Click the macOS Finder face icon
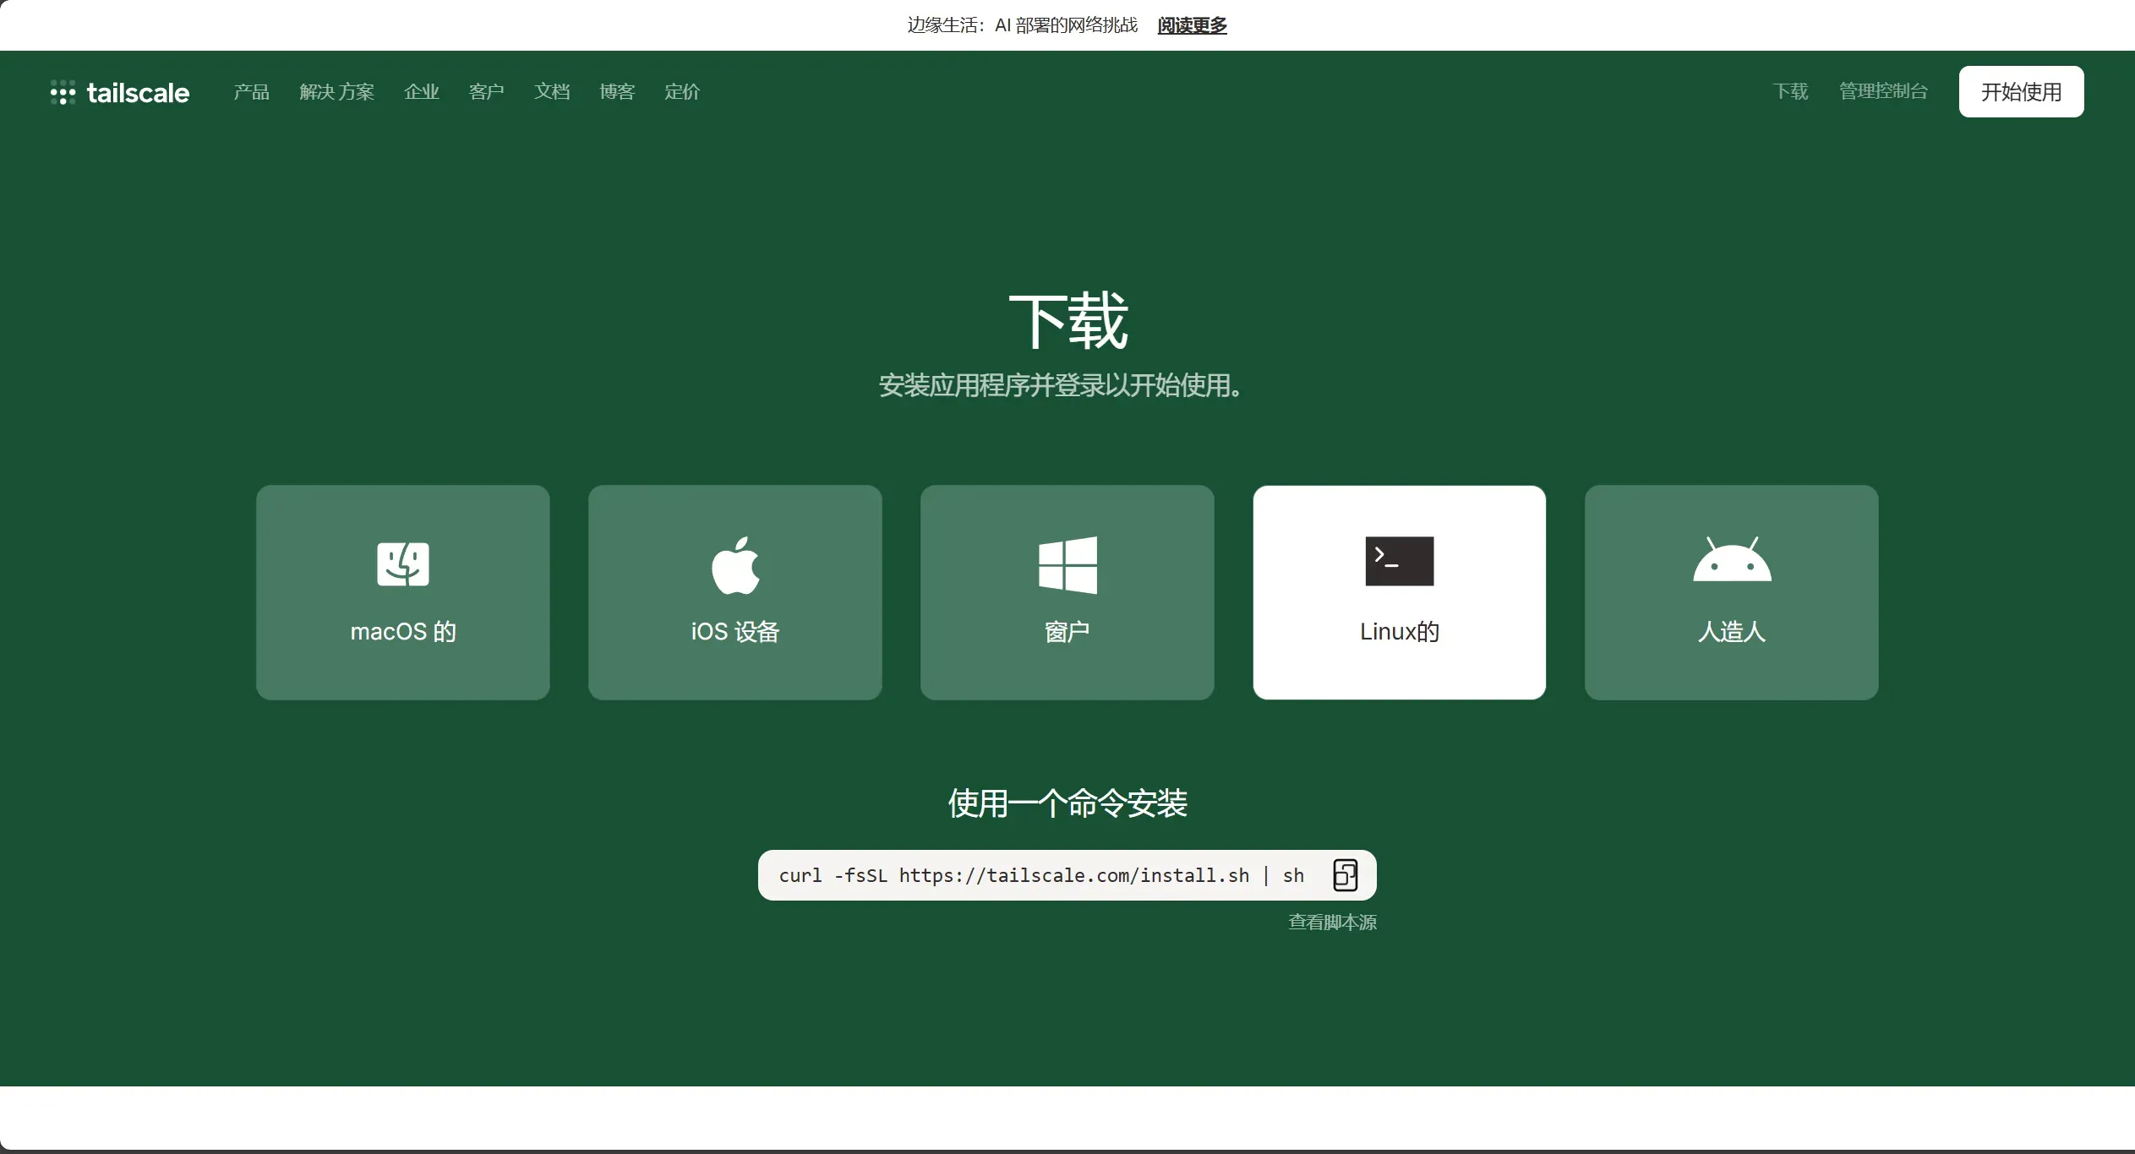 (402, 563)
